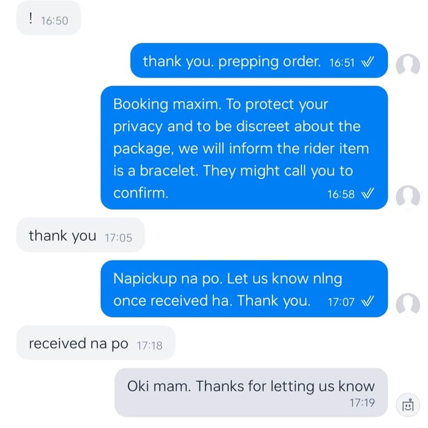Screen dimensions: 428x428
Task: Tap the avatar beside the 16:58 message
Action: (x=408, y=197)
